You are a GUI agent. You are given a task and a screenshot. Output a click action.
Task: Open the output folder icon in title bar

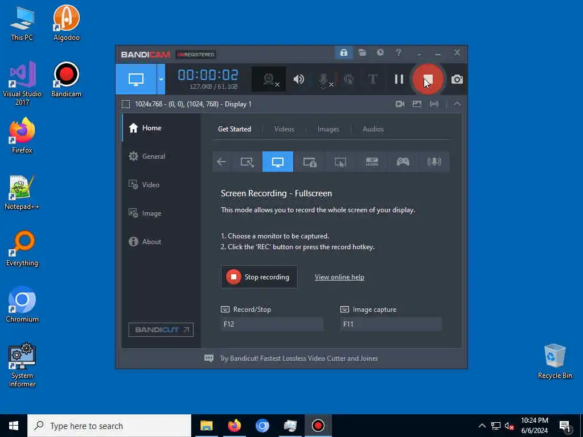coord(362,53)
